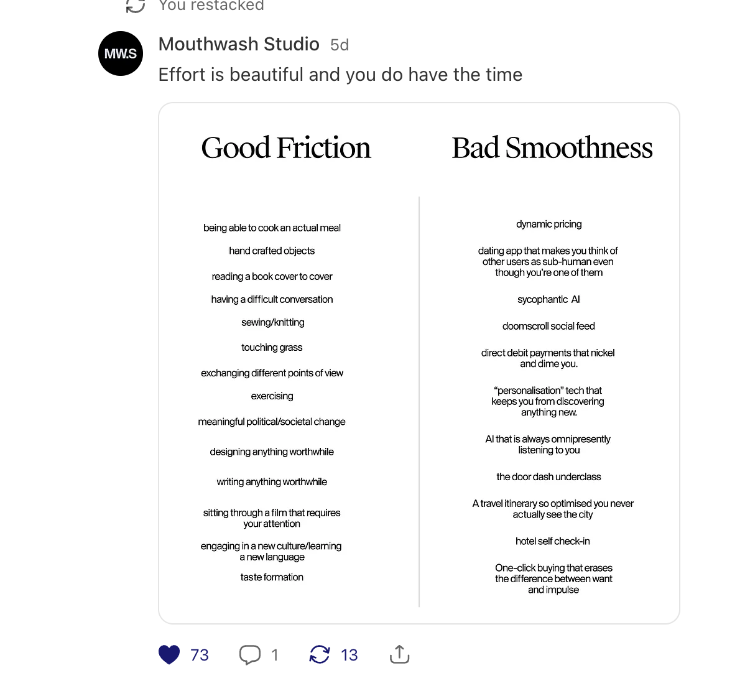Click the restacked icon beside "You restacked"
This screenshot has height=673, width=745.
click(x=136, y=6)
